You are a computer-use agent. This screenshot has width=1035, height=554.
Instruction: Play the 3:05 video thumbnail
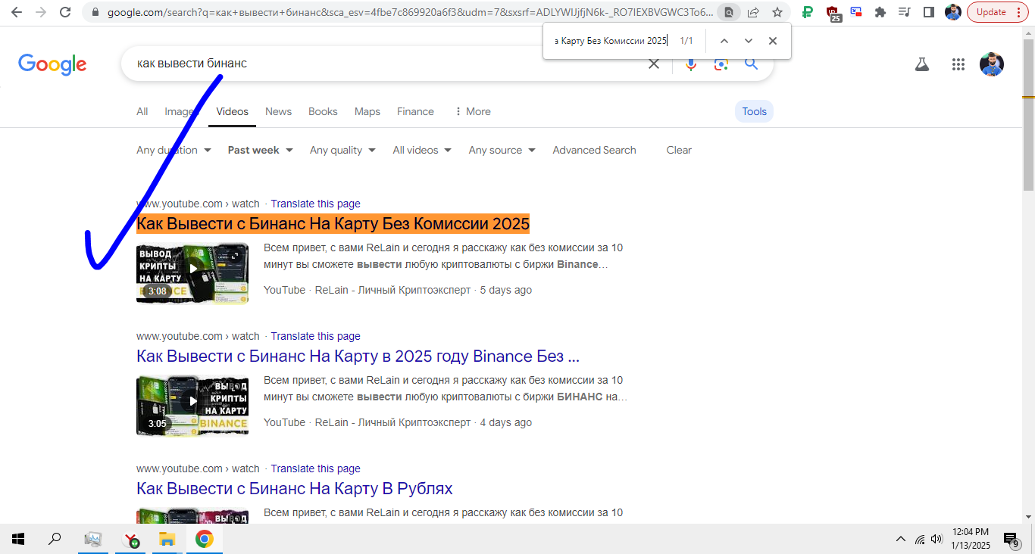[192, 406]
